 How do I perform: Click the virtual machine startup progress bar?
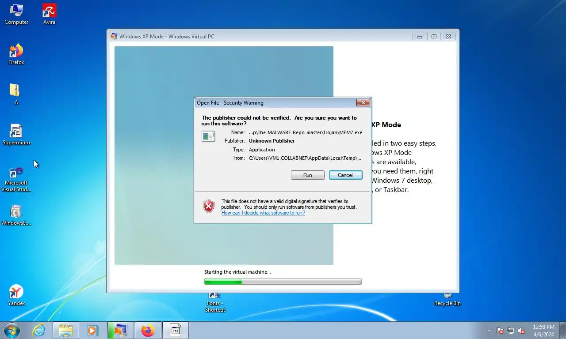tap(283, 282)
